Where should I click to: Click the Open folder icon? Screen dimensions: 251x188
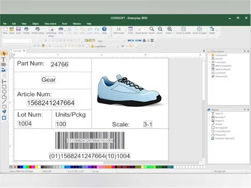click(12, 29)
